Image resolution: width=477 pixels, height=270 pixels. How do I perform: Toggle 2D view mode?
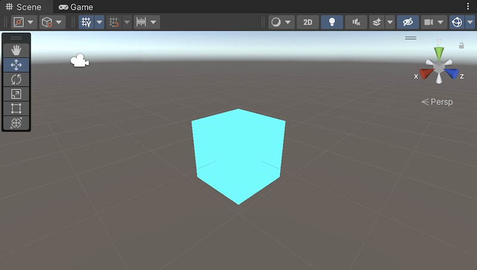click(307, 22)
